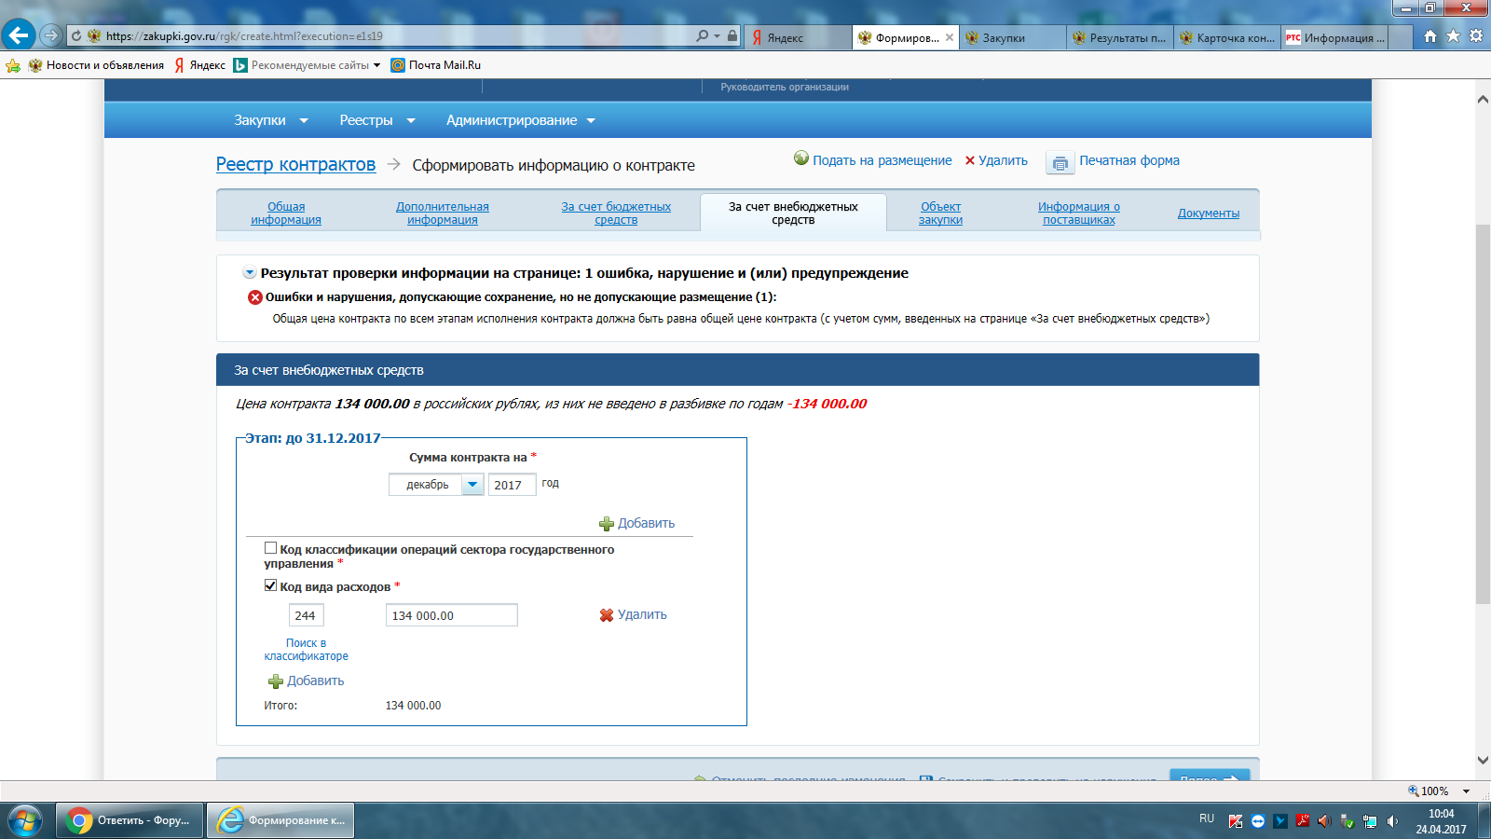Expand the Администрирование menu

coord(520,120)
